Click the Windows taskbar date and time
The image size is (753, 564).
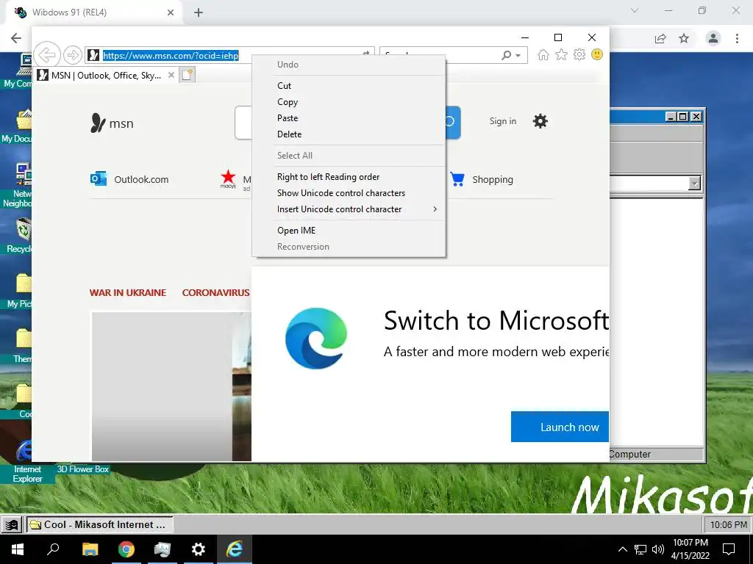coord(690,549)
